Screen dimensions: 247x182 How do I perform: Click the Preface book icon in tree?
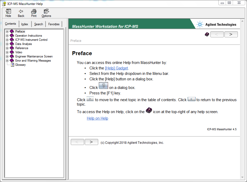coord(12,31)
